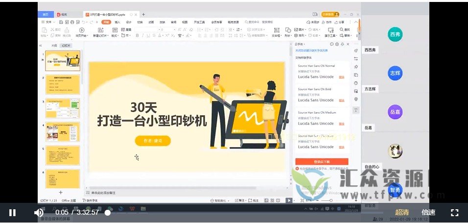Open the 版式 layout dropdown

(115, 36)
